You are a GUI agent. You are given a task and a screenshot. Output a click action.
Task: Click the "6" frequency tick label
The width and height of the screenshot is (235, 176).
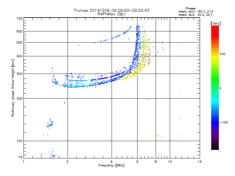click(x=137, y=162)
